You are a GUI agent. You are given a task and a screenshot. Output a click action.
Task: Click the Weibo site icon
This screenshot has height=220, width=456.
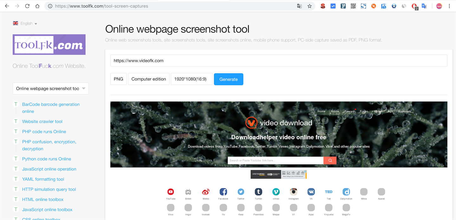pos(206,192)
